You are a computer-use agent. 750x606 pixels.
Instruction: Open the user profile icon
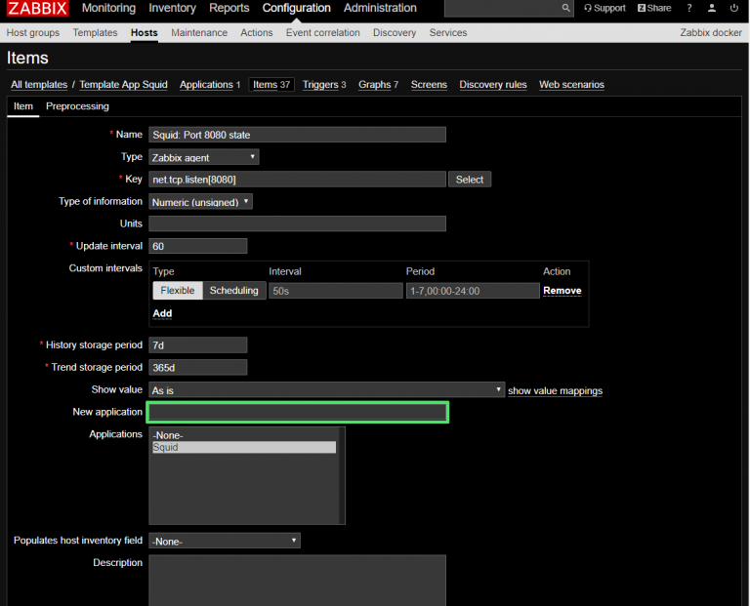pyautogui.click(x=712, y=8)
